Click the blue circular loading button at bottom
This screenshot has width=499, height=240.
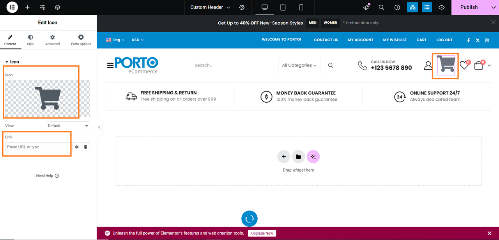[x=249, y=219]
